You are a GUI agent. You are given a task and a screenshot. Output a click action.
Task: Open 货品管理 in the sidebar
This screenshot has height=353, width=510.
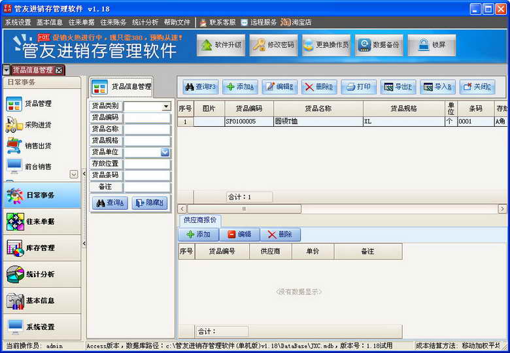pyautogui.click(x=29, y=104)
